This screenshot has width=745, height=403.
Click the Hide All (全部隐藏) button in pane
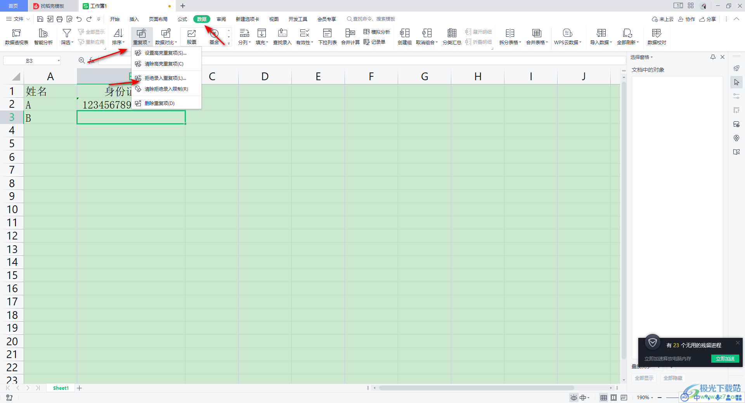tap(673, 378)
